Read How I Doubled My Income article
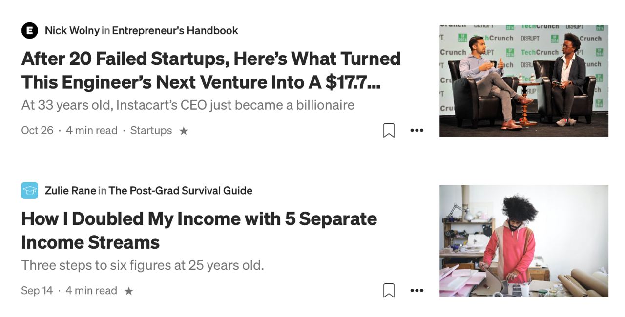The height and width of the screenshot is (317, 625). click(199, 230)
